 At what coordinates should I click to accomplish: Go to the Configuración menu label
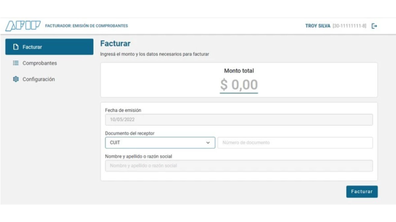point(39,79)
